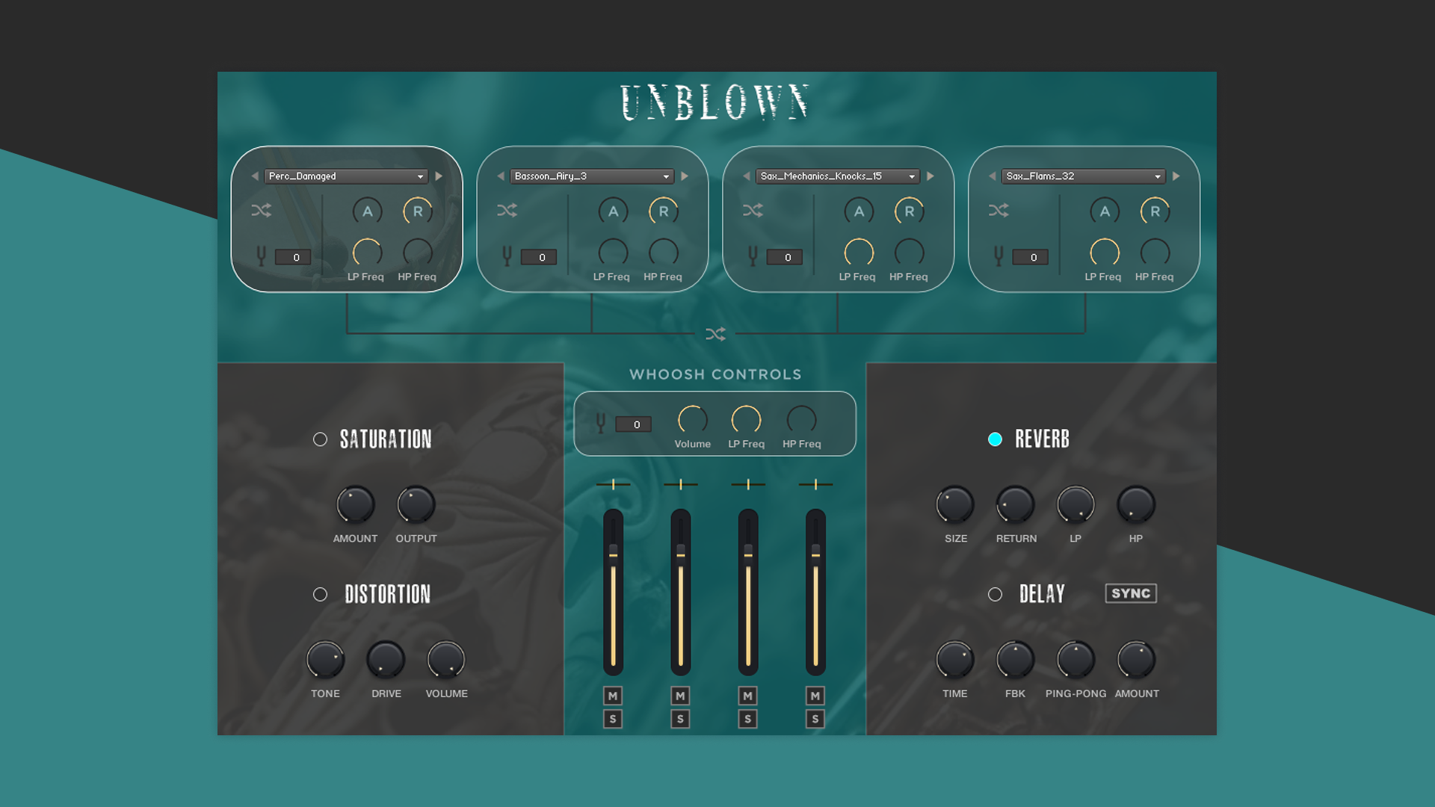Click the tuning value field in Whoosh Controls
1435x807 pixels.
pyautogui.click(x=634, y=424)
